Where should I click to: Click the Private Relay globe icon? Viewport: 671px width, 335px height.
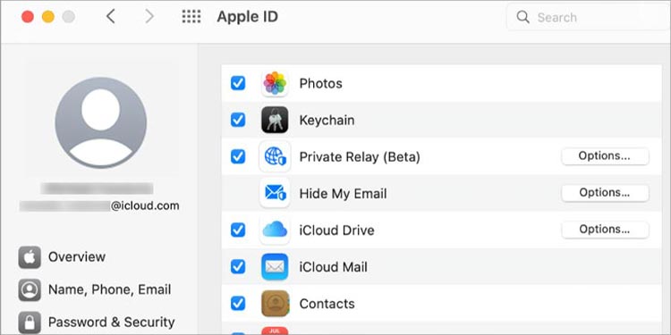275,157
